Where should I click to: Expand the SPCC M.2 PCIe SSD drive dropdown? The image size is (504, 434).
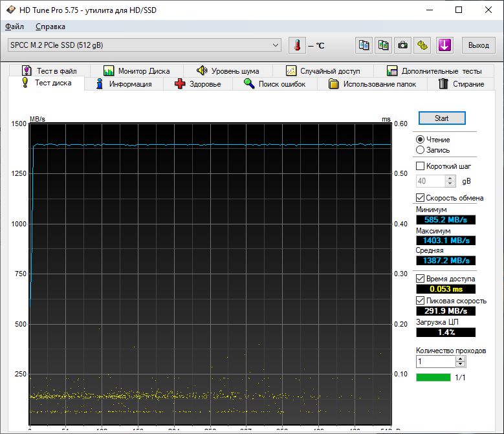276,45
